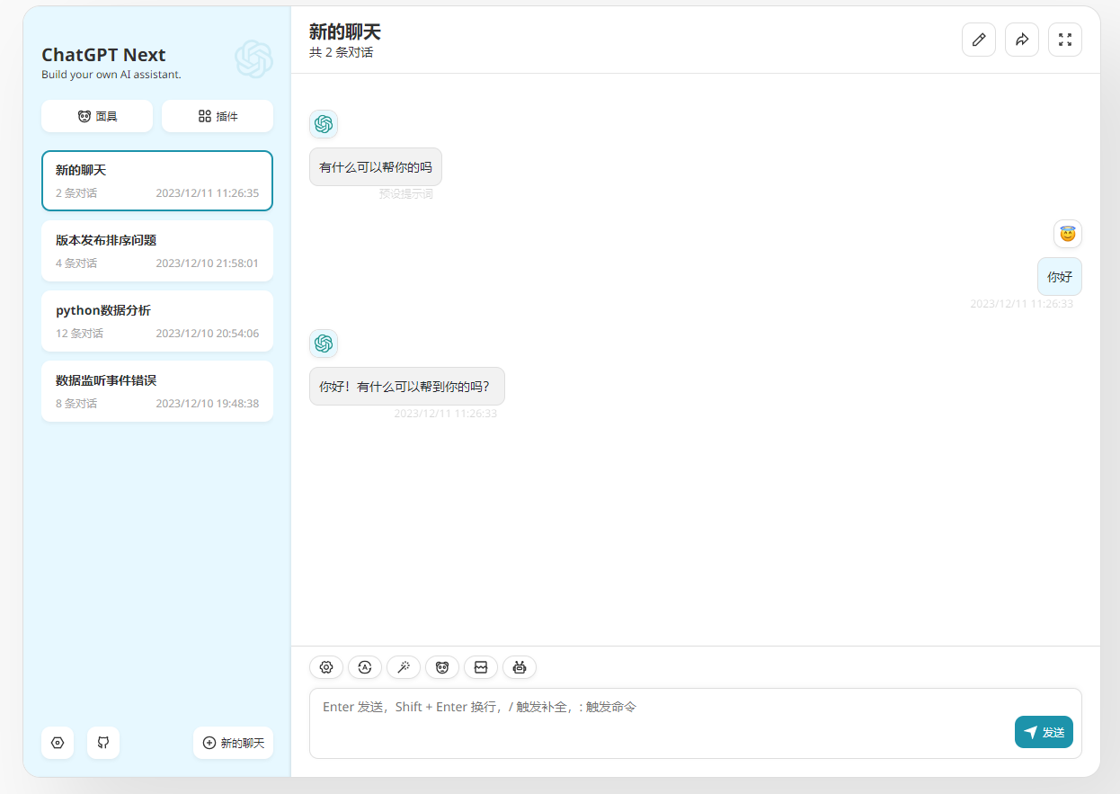This screenshot has height=794, width=1120.
Task: Click the 发送 send button
Action: [x=1044, y=732]
